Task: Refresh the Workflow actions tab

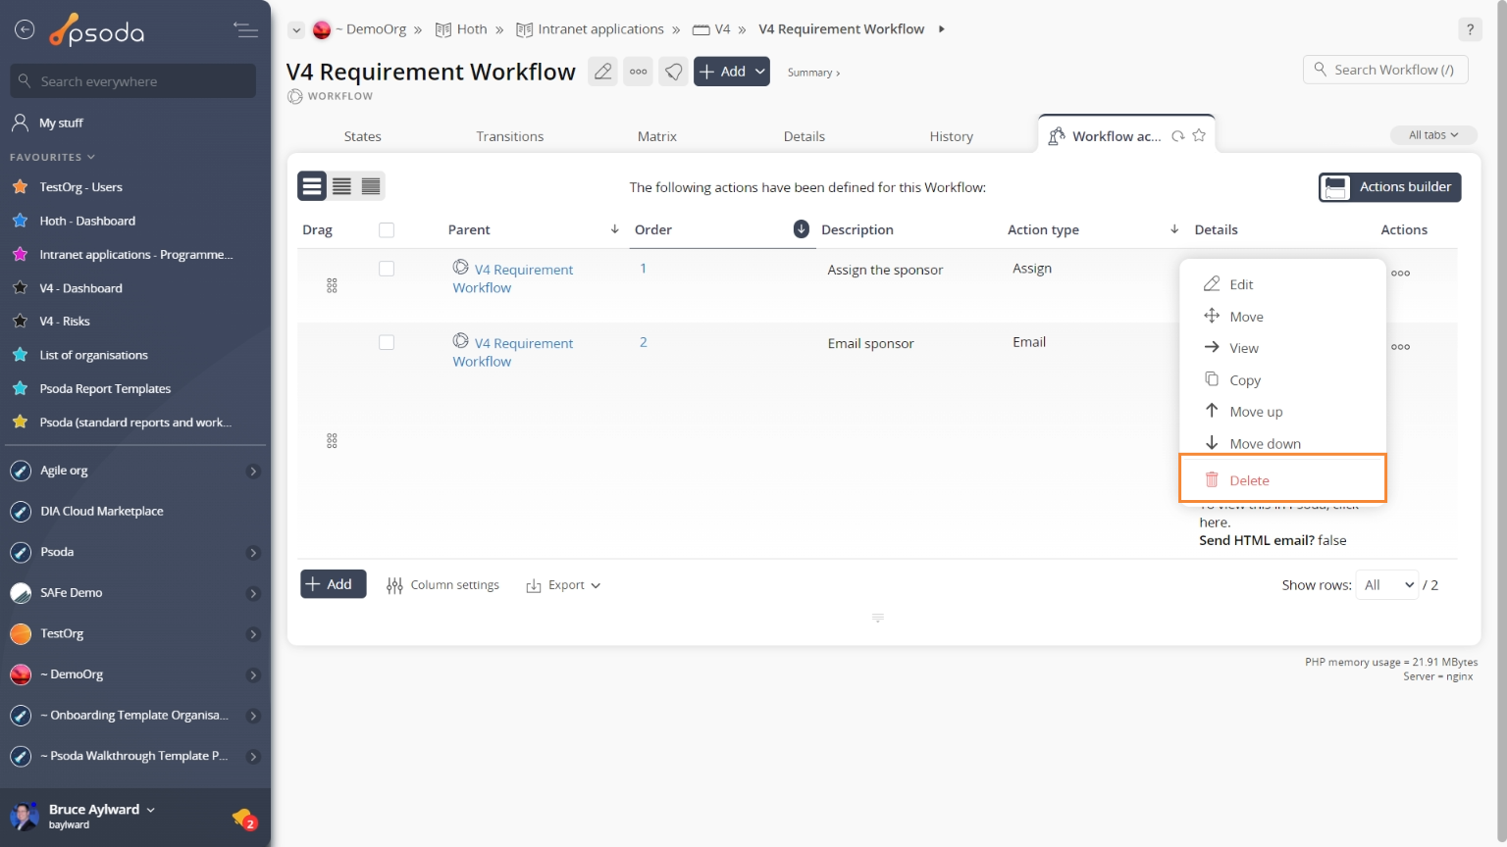Action: coord(1178,136)
